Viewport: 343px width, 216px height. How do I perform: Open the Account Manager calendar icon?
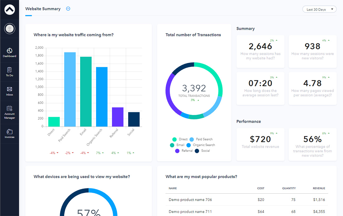click(x=9, y=108)
